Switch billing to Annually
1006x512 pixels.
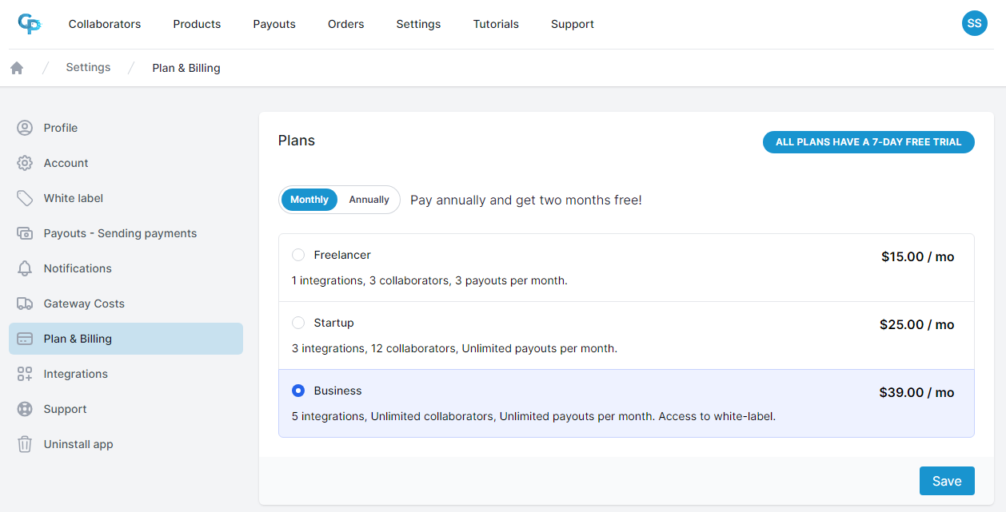point(369,200)
